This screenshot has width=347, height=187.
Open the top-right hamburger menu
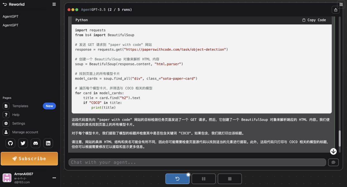point(341,4)
